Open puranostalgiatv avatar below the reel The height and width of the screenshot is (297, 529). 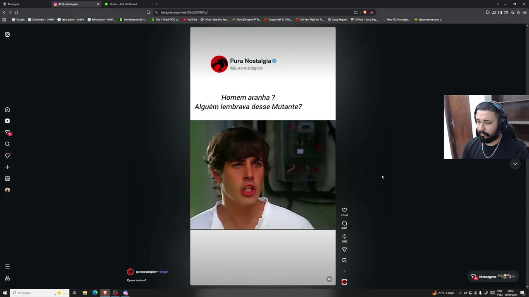[130, 272]
